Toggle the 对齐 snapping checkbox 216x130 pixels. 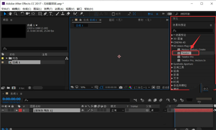click(x=113, y=14)
